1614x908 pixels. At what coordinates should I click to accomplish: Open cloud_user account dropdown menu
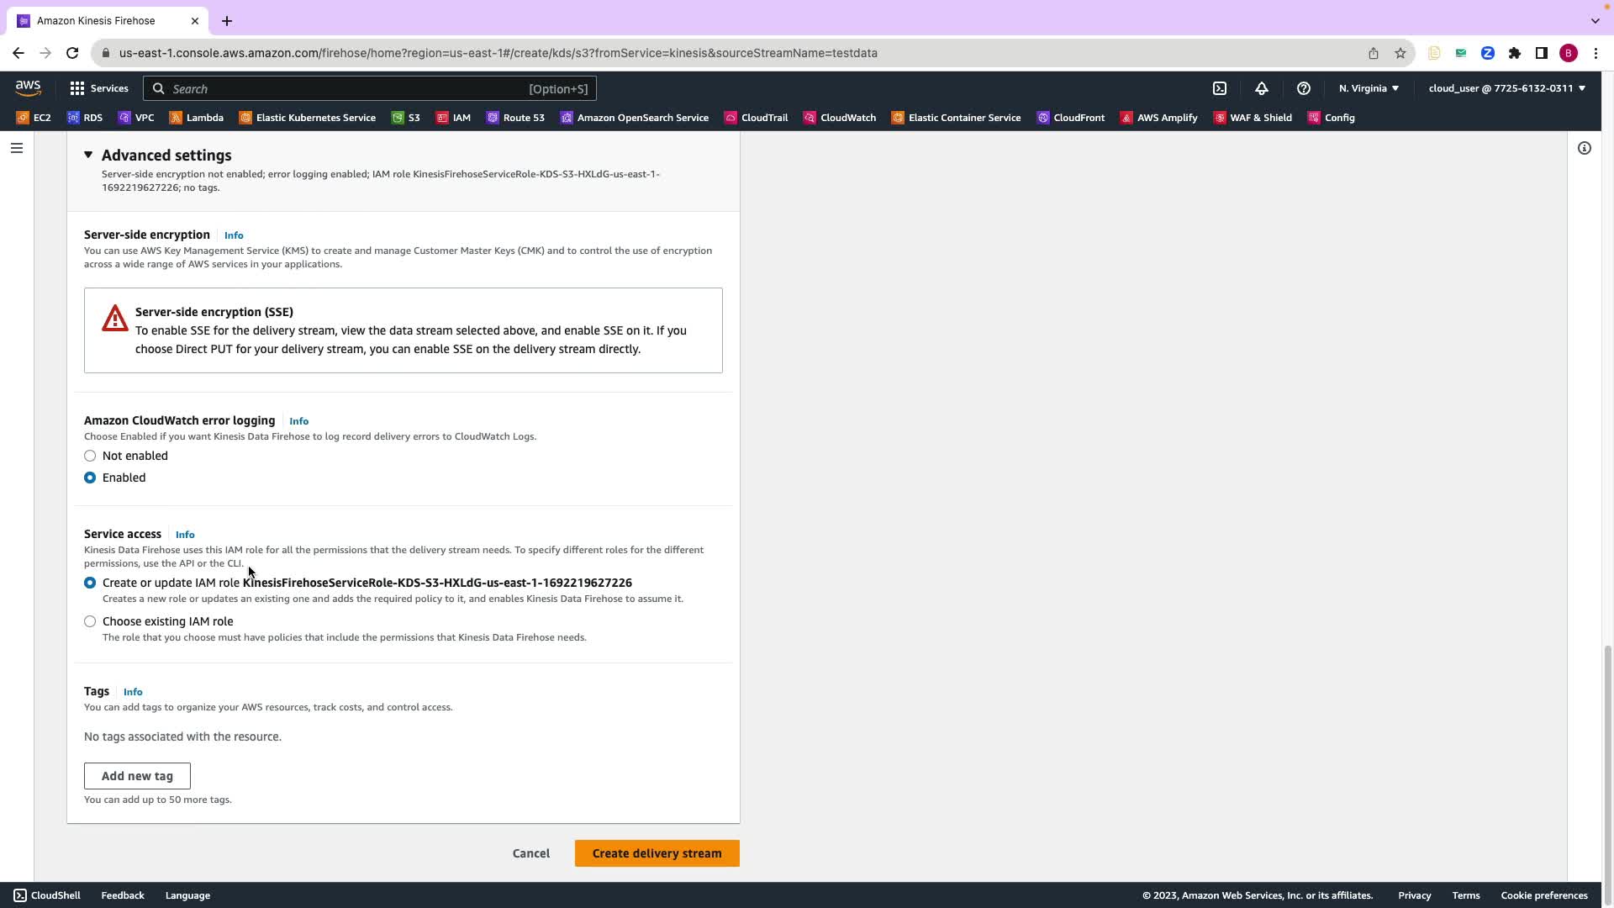[x=1506, y=88]
